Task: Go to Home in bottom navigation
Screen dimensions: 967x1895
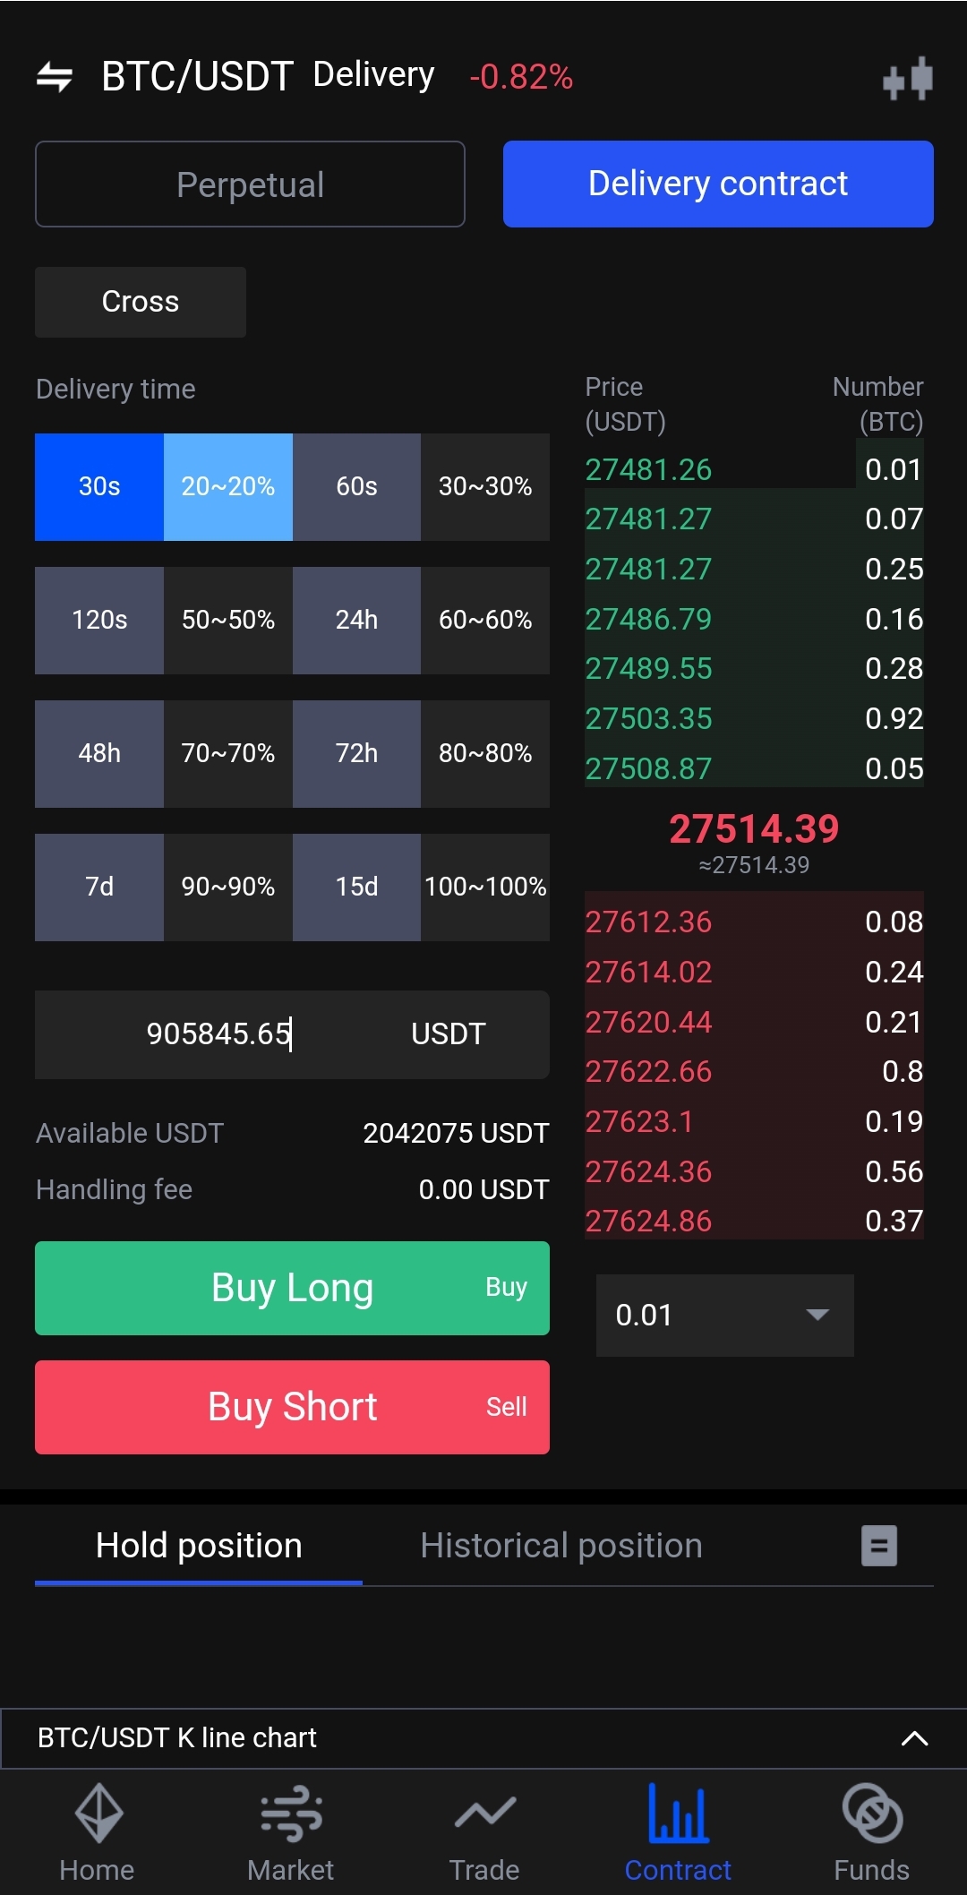Action: point(97,1831)
